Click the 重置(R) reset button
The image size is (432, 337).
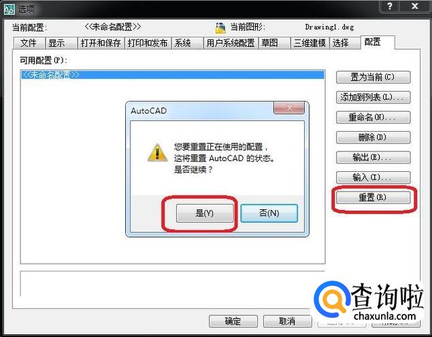click(373, 197)
